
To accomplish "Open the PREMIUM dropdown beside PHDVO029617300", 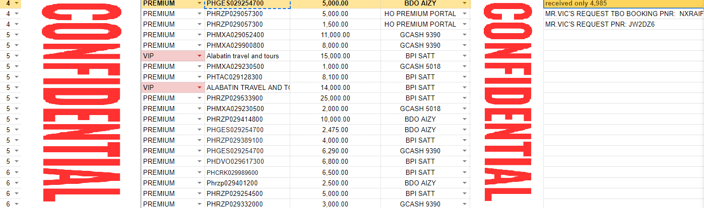I will [x=200, y=161].
